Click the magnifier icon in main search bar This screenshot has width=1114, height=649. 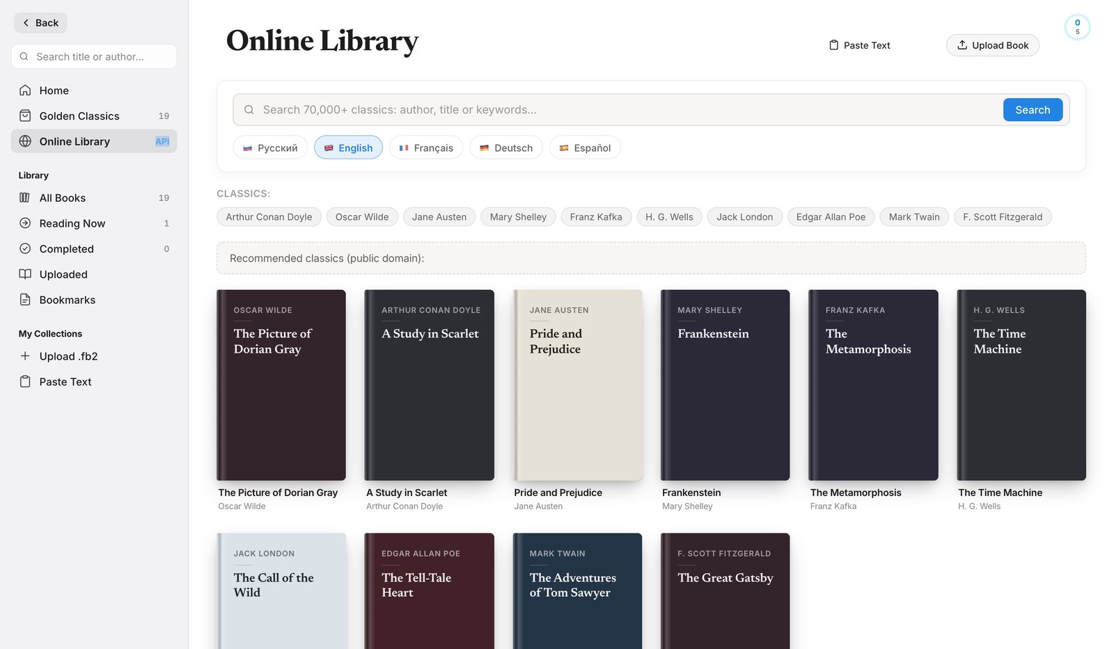249,110
